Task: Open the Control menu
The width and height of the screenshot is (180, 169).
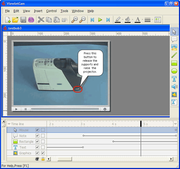Action: point(51,11)
